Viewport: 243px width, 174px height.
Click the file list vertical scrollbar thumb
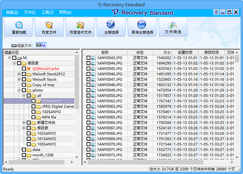pos(237,59)
